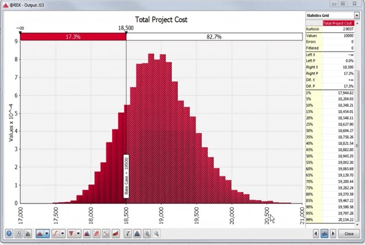
Task: Open the Statistics Grid dropdown
Action: point(356,15)
